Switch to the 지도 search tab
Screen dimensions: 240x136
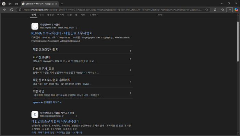pos(83,15)
